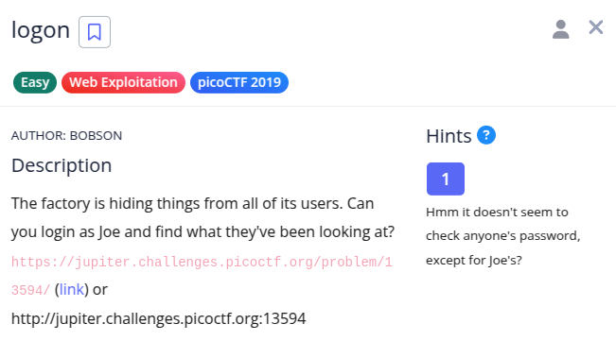The height and width of the screenshot is (341, 616).
Task: Click the Description heading
Action: [62, 165]
